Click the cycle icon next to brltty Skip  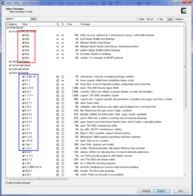point(23,35)
